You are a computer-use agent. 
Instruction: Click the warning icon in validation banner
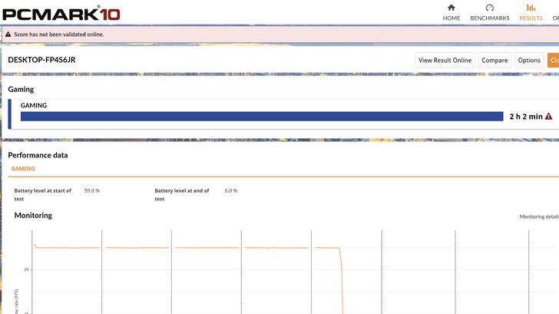coord(8,35)
